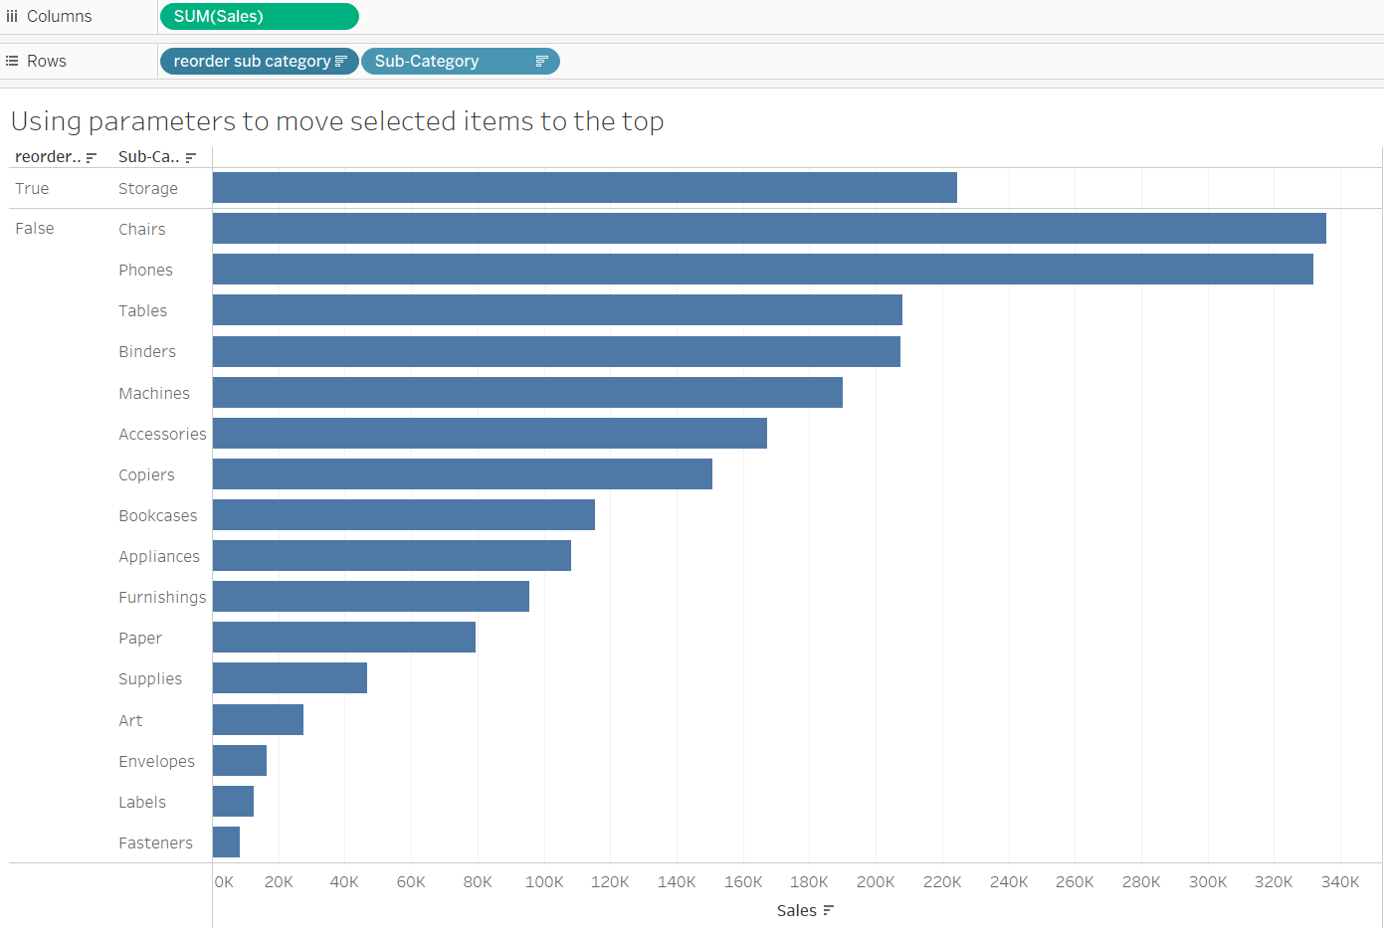Viewport: 1384px width, 936px height.
Task: Click the 200K axis tick label
Action: coord(876,882)
